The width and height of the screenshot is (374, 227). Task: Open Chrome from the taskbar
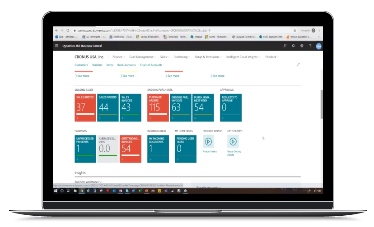pos(82,191)
